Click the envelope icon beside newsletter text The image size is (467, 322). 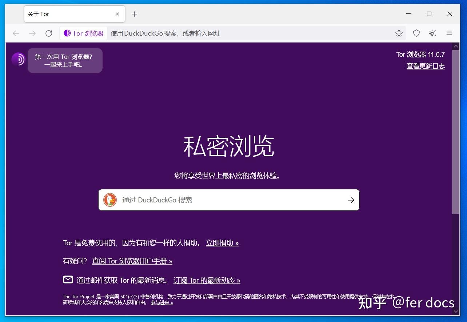(68, 279)
